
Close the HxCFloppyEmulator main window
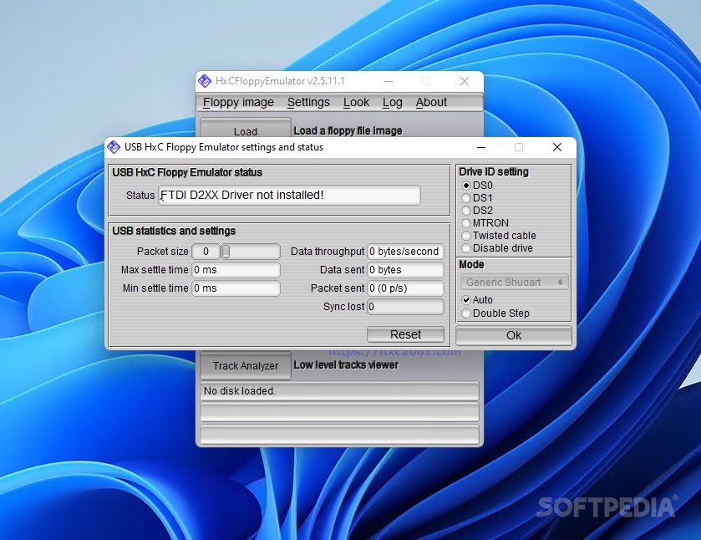pos(465,81)
